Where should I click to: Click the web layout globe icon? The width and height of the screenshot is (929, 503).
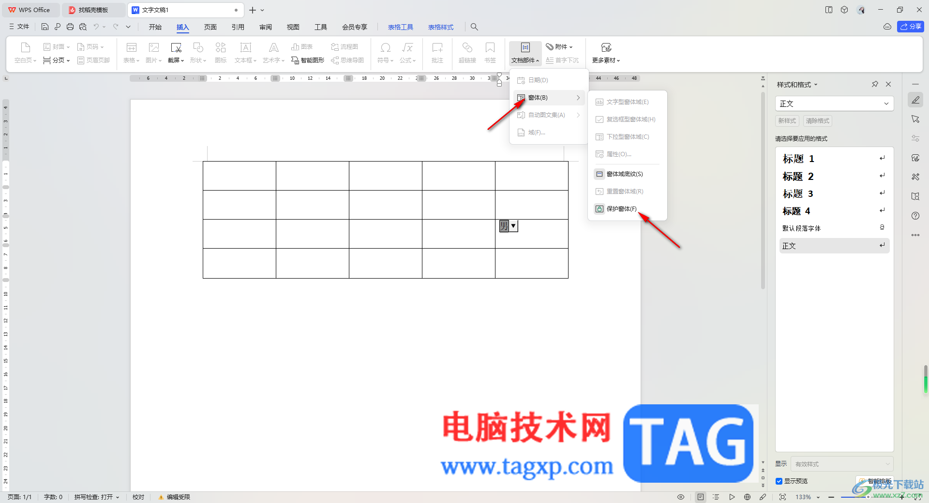tap(748, 497)
